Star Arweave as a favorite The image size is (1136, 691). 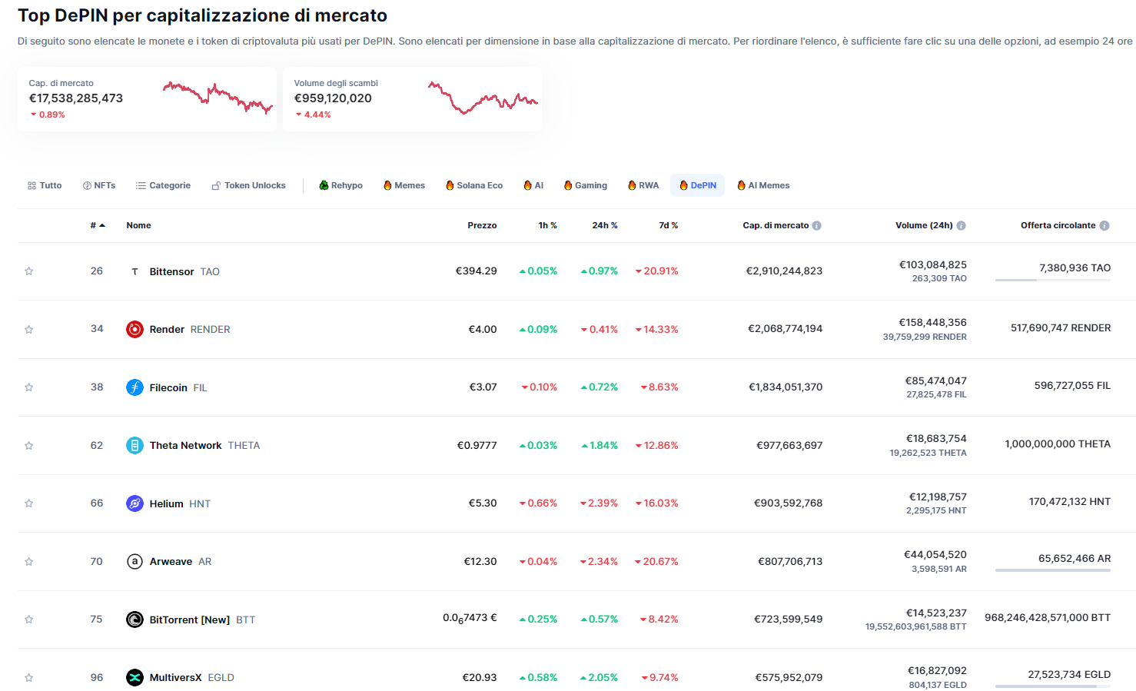tap(28, 562)
